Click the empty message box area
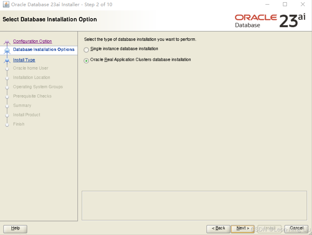 194,206
